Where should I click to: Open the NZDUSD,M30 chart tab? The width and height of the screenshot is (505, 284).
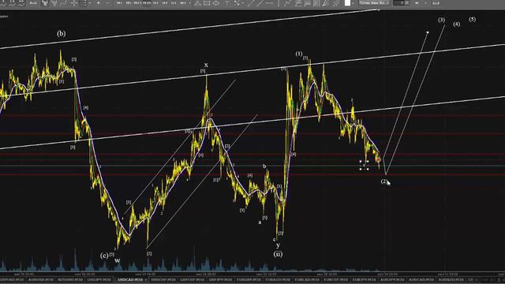click(x=70, y=280)
